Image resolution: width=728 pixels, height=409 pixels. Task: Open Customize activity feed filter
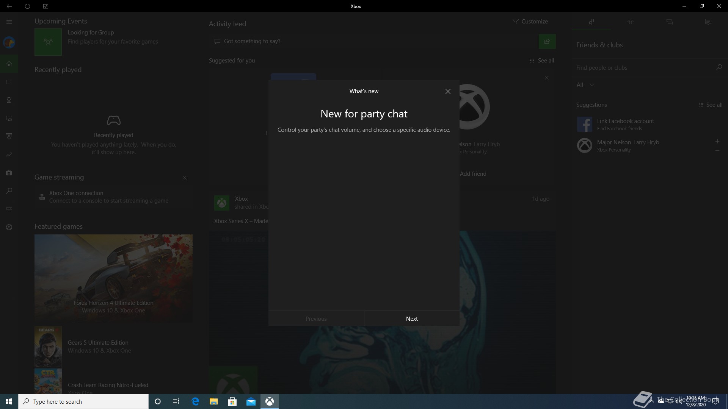tap(530, 22)
